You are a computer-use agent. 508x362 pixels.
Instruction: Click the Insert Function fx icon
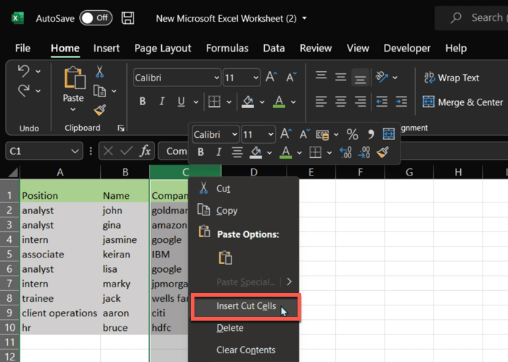[x=145, y=151]
